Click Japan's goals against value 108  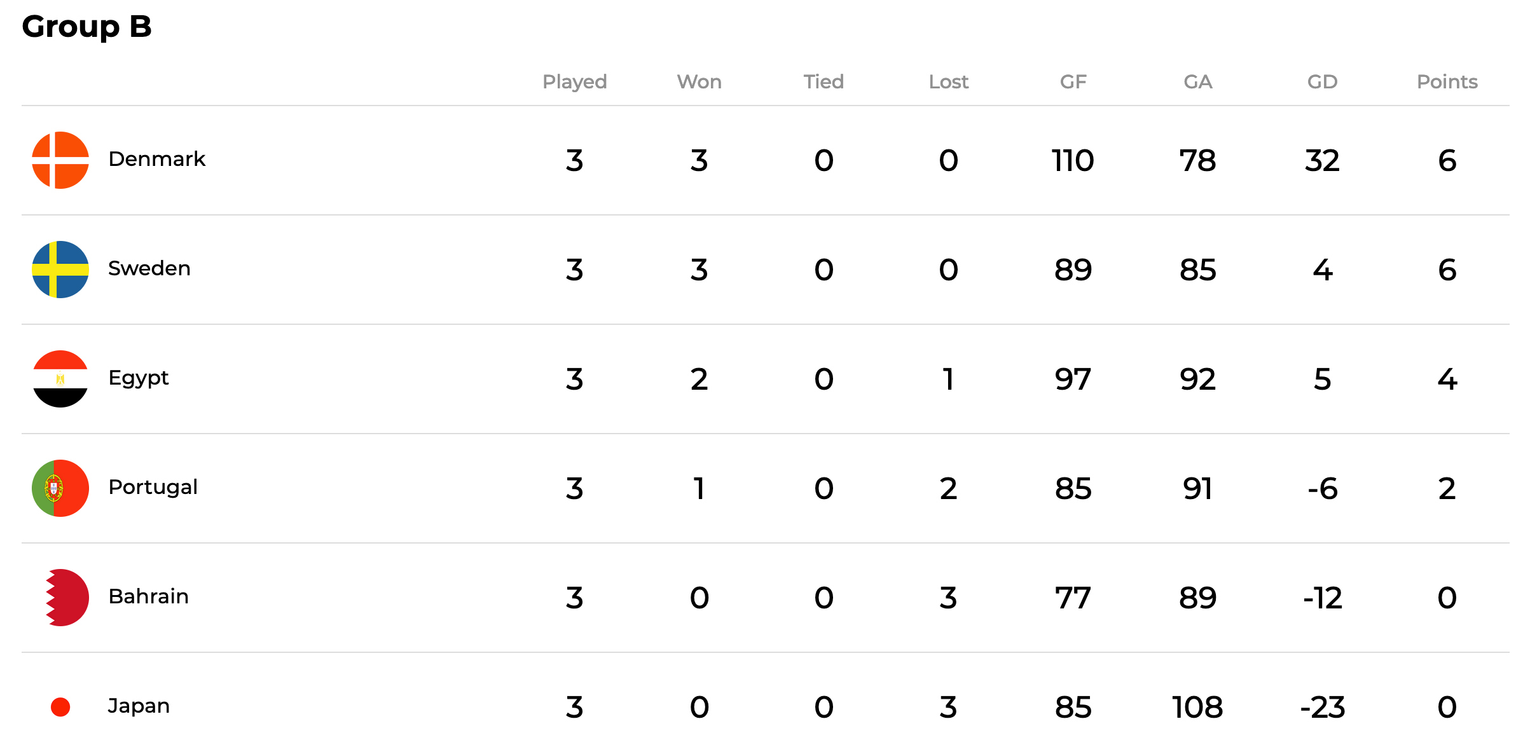click(1197, 707)
